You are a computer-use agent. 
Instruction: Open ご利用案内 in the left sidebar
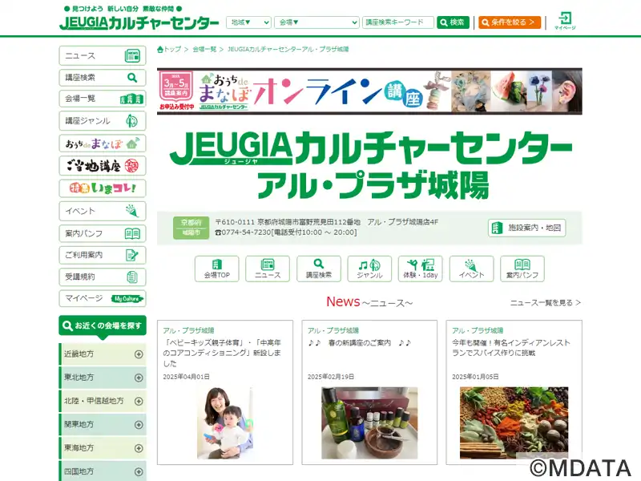[103, 255]
